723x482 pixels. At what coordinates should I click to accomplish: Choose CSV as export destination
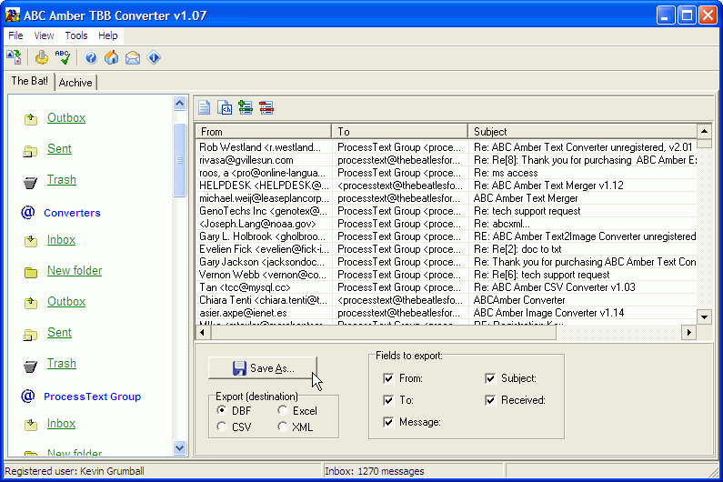coord(222,427)
